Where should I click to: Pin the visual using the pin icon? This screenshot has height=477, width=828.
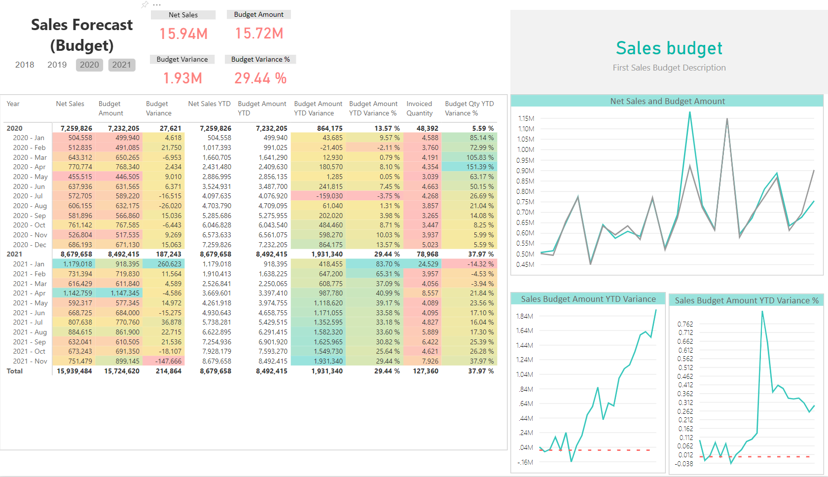pyautogui.click(x=144, y=4)
